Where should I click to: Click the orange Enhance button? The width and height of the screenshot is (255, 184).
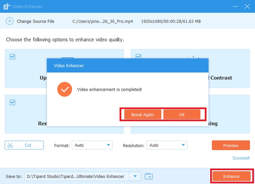click(x=231, y=176)
